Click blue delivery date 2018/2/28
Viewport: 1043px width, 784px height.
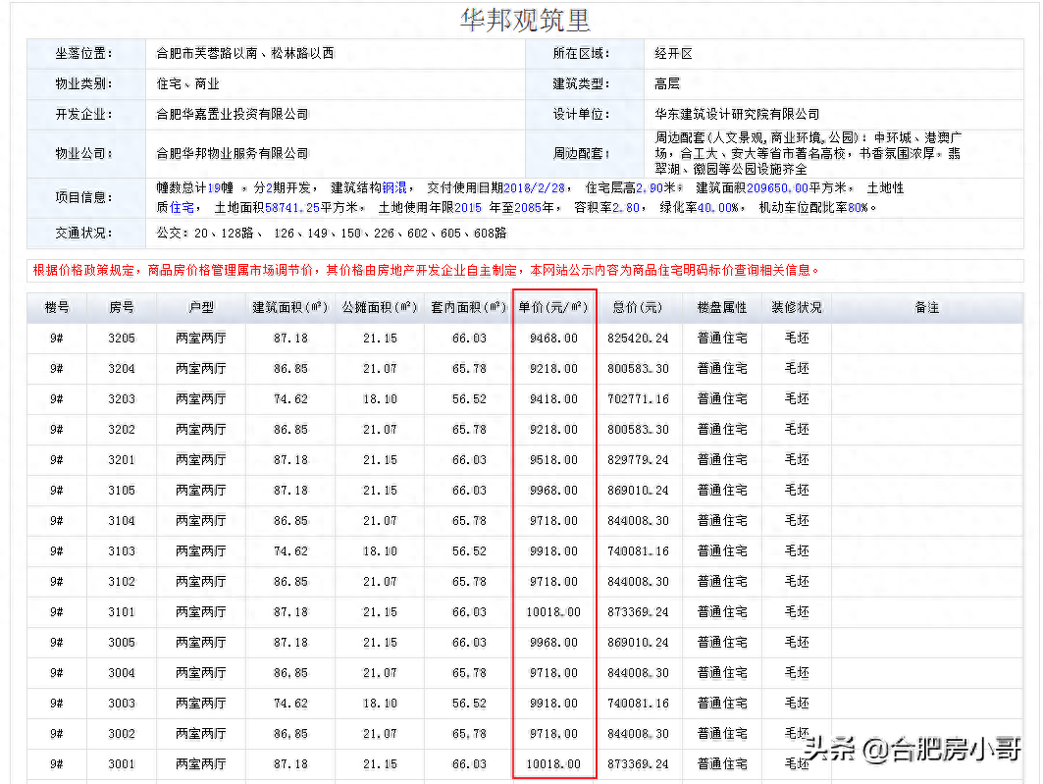tap(534, 188)
